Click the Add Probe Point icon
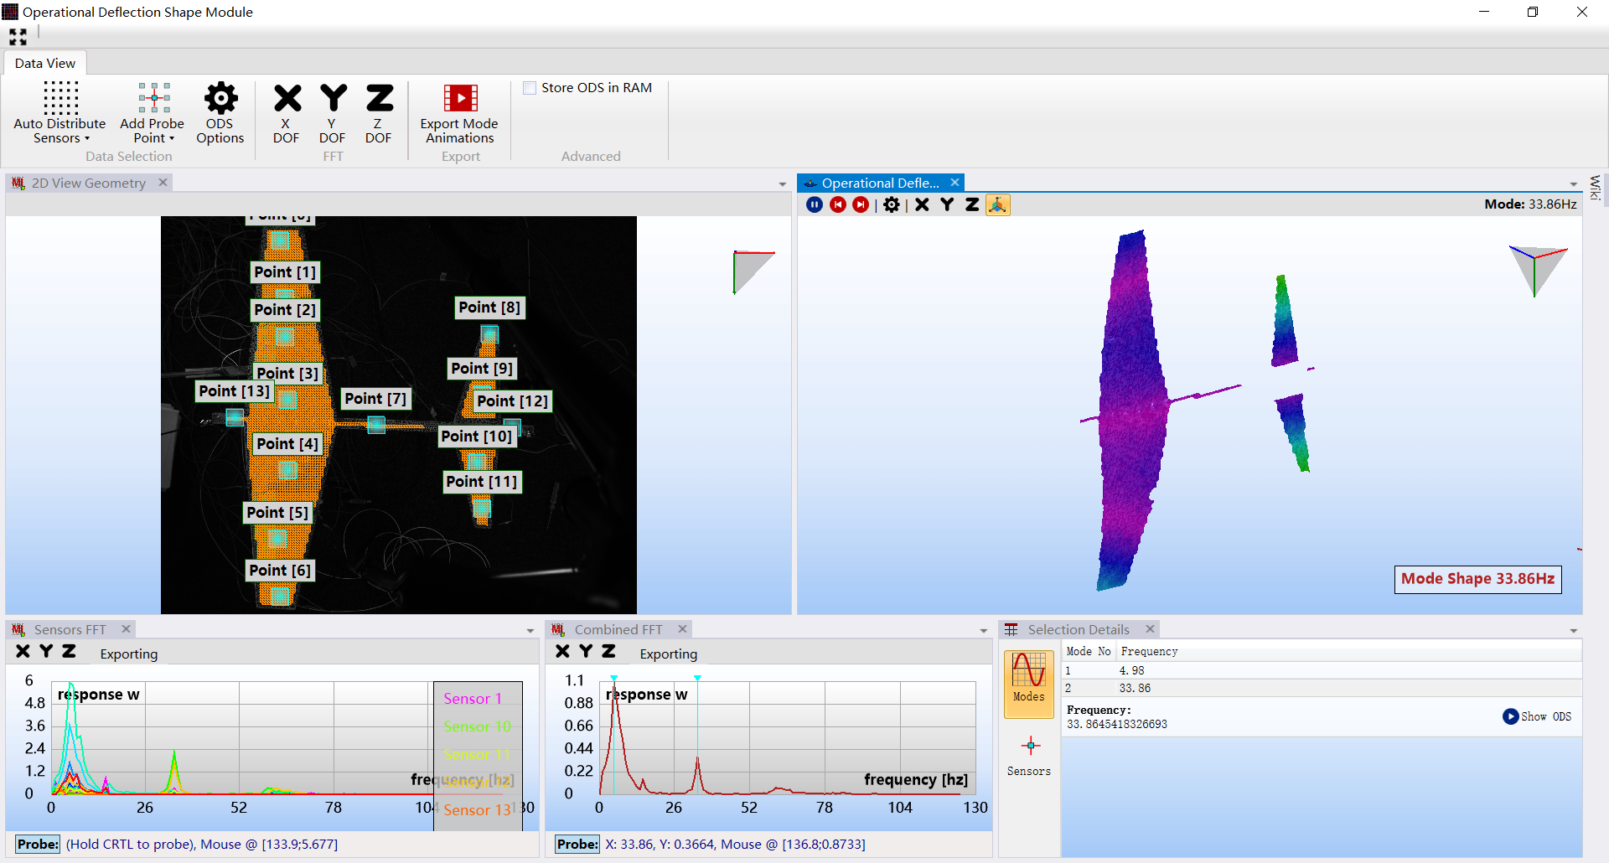The width and height of the screenshot is (1609, 863). 153,98
